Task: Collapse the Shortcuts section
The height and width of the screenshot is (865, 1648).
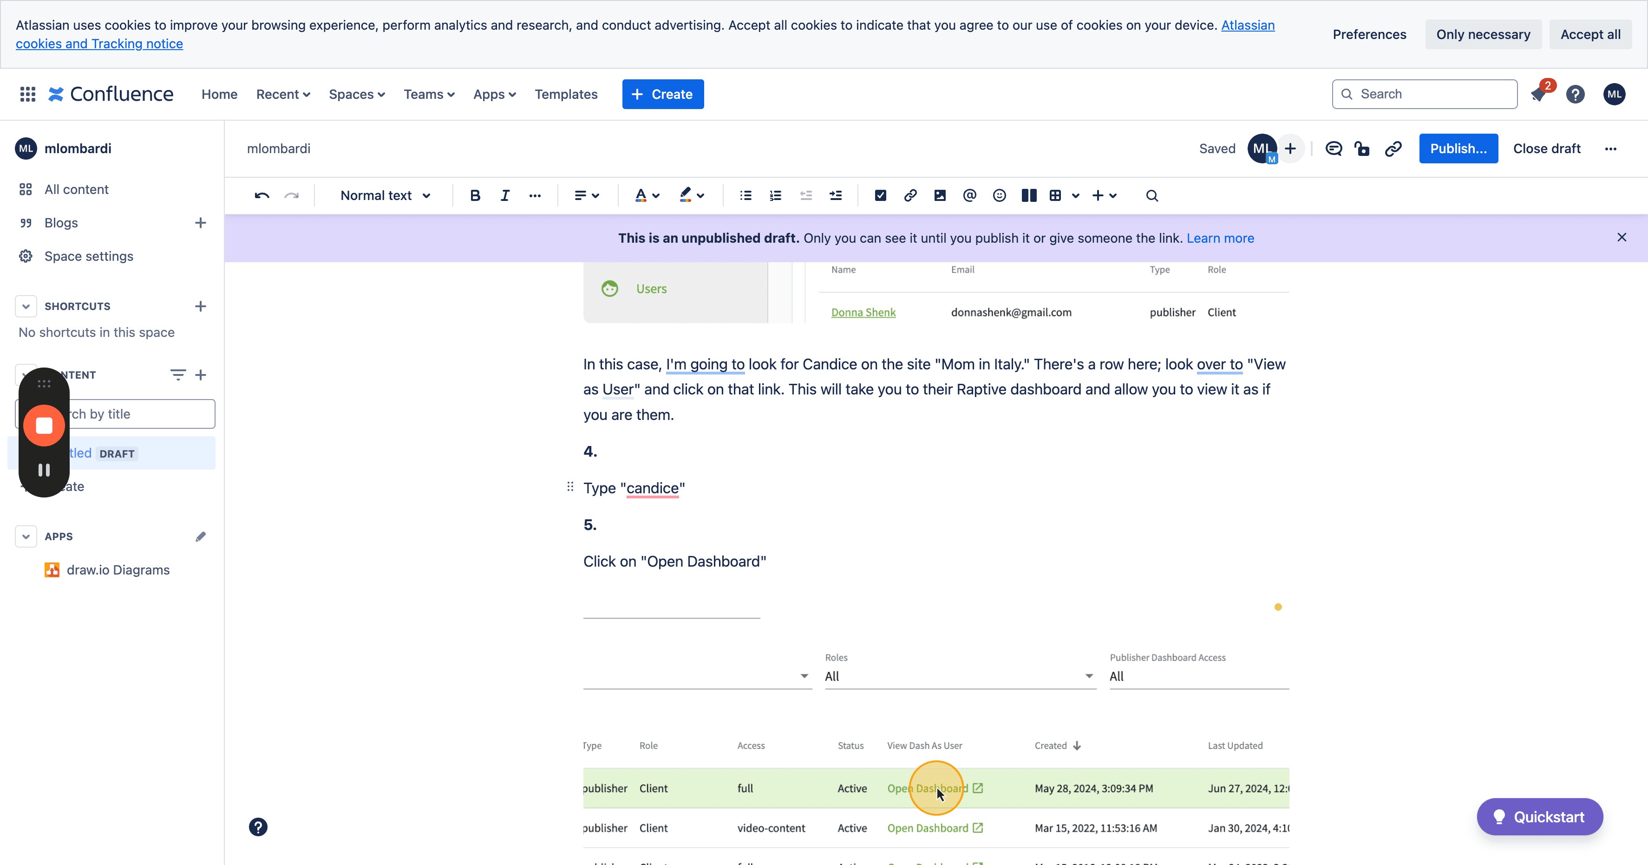Action: (26, 306)
